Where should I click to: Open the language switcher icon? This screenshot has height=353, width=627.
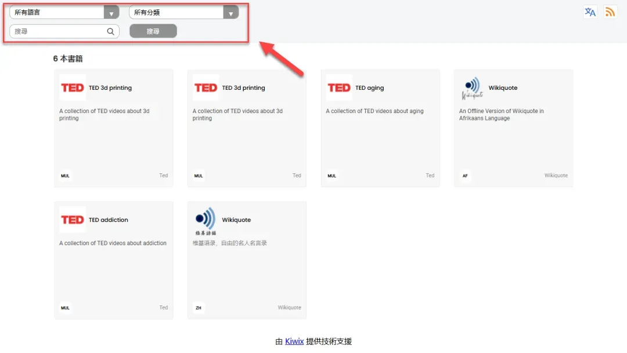click(x=590, y=12)
